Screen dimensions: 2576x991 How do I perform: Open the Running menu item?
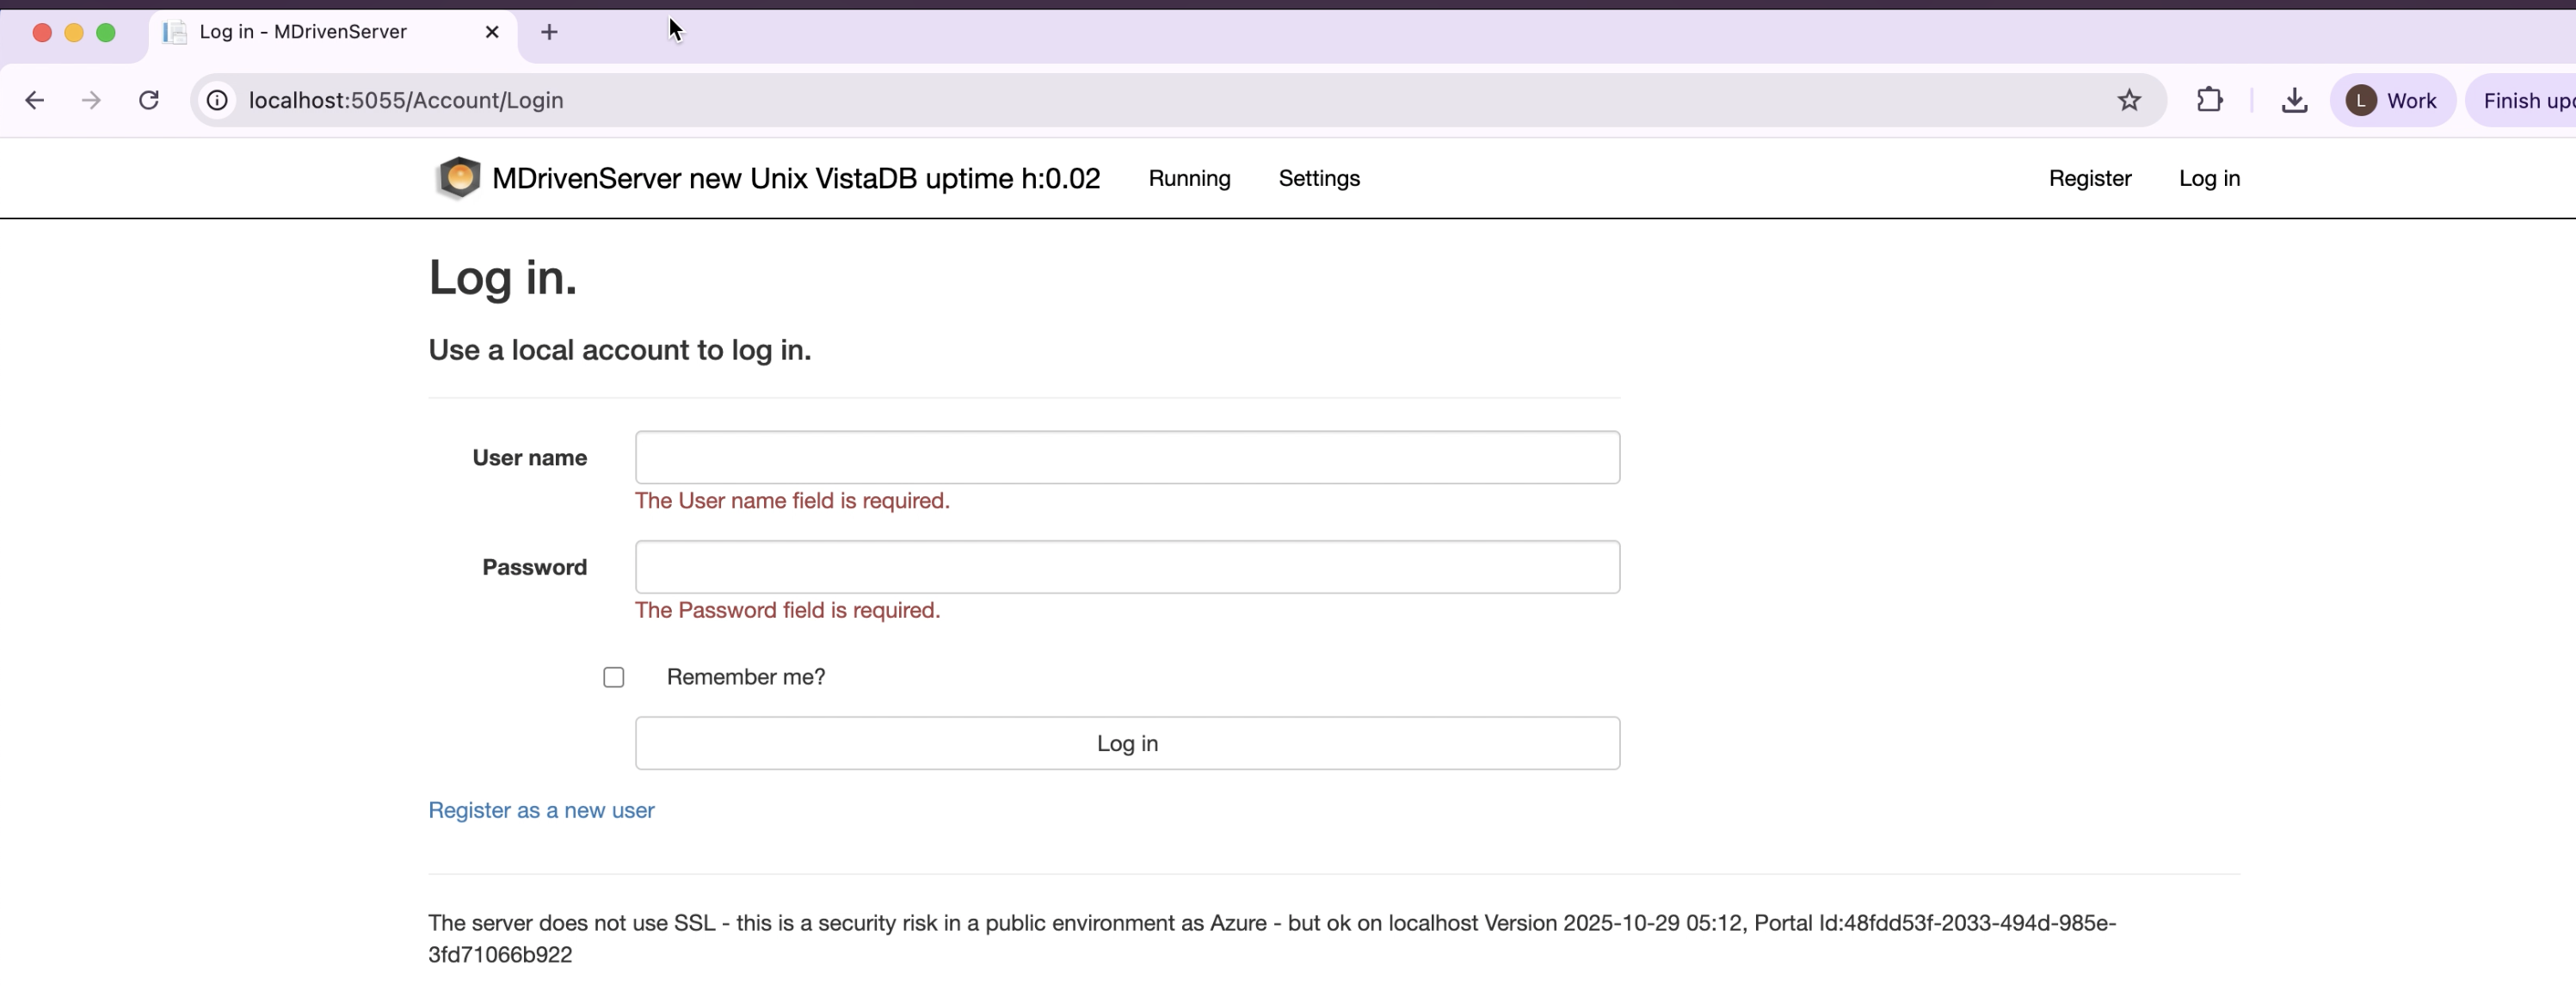pyautogui.click(x=1189, y=178)
